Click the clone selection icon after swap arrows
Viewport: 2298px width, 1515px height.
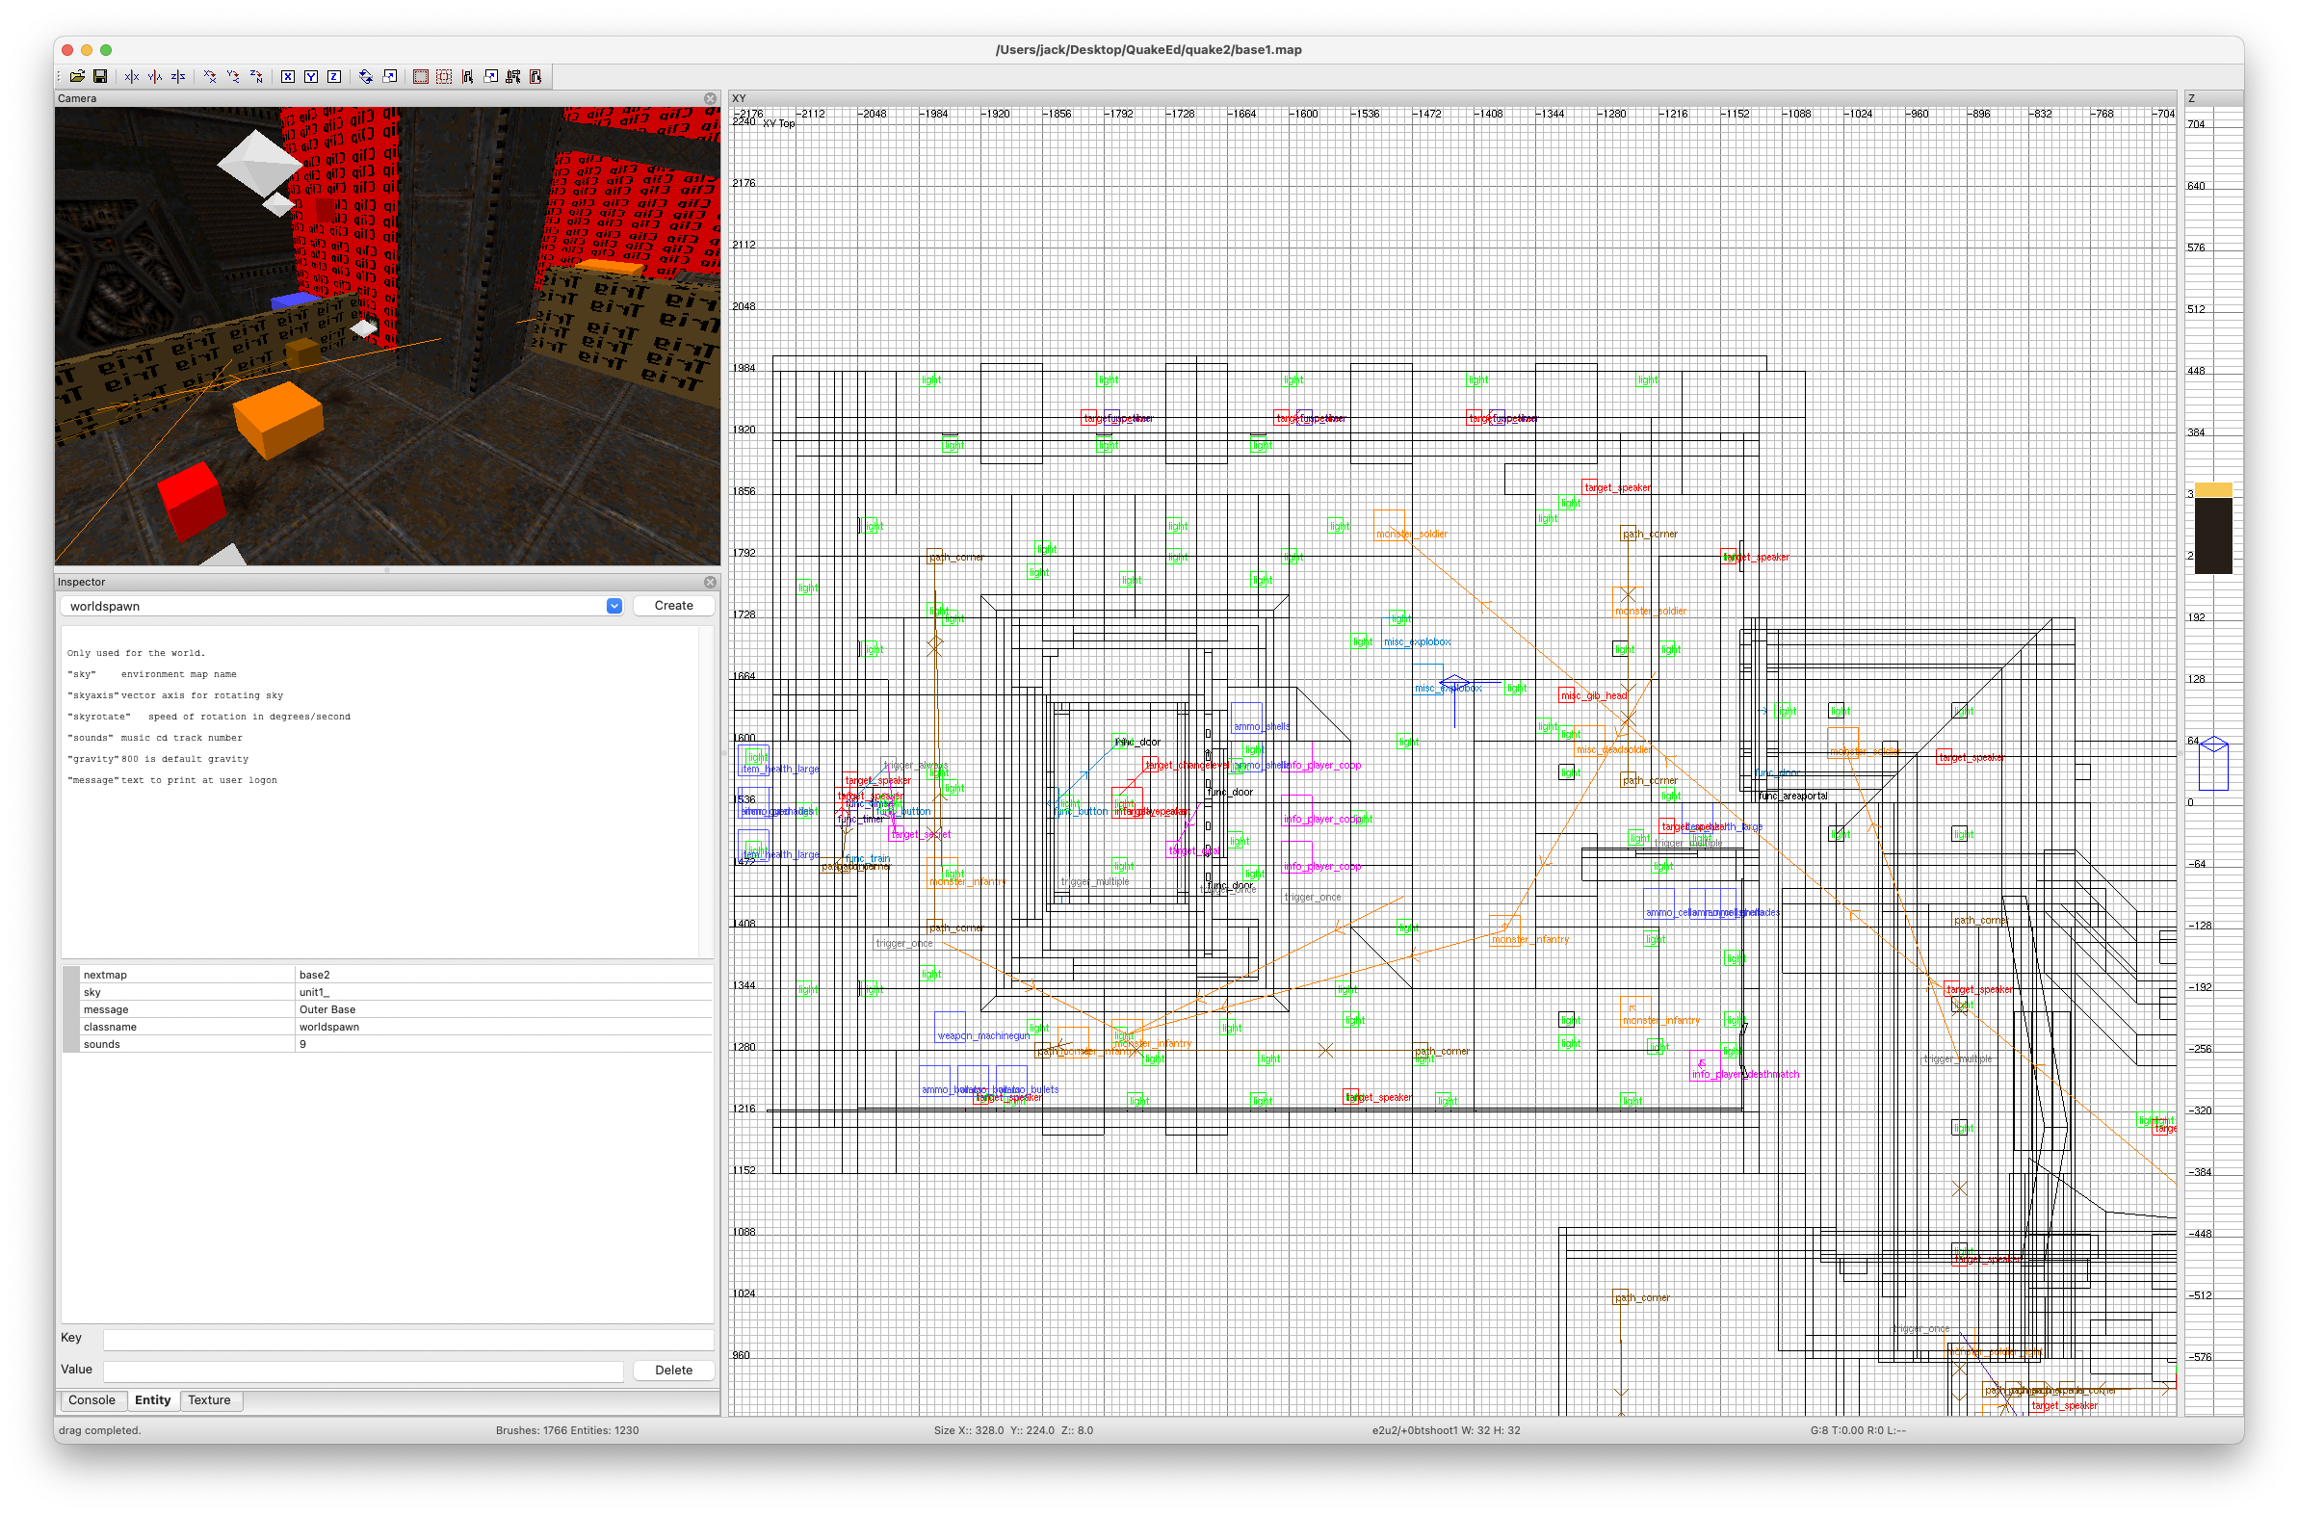coord(389,76)
